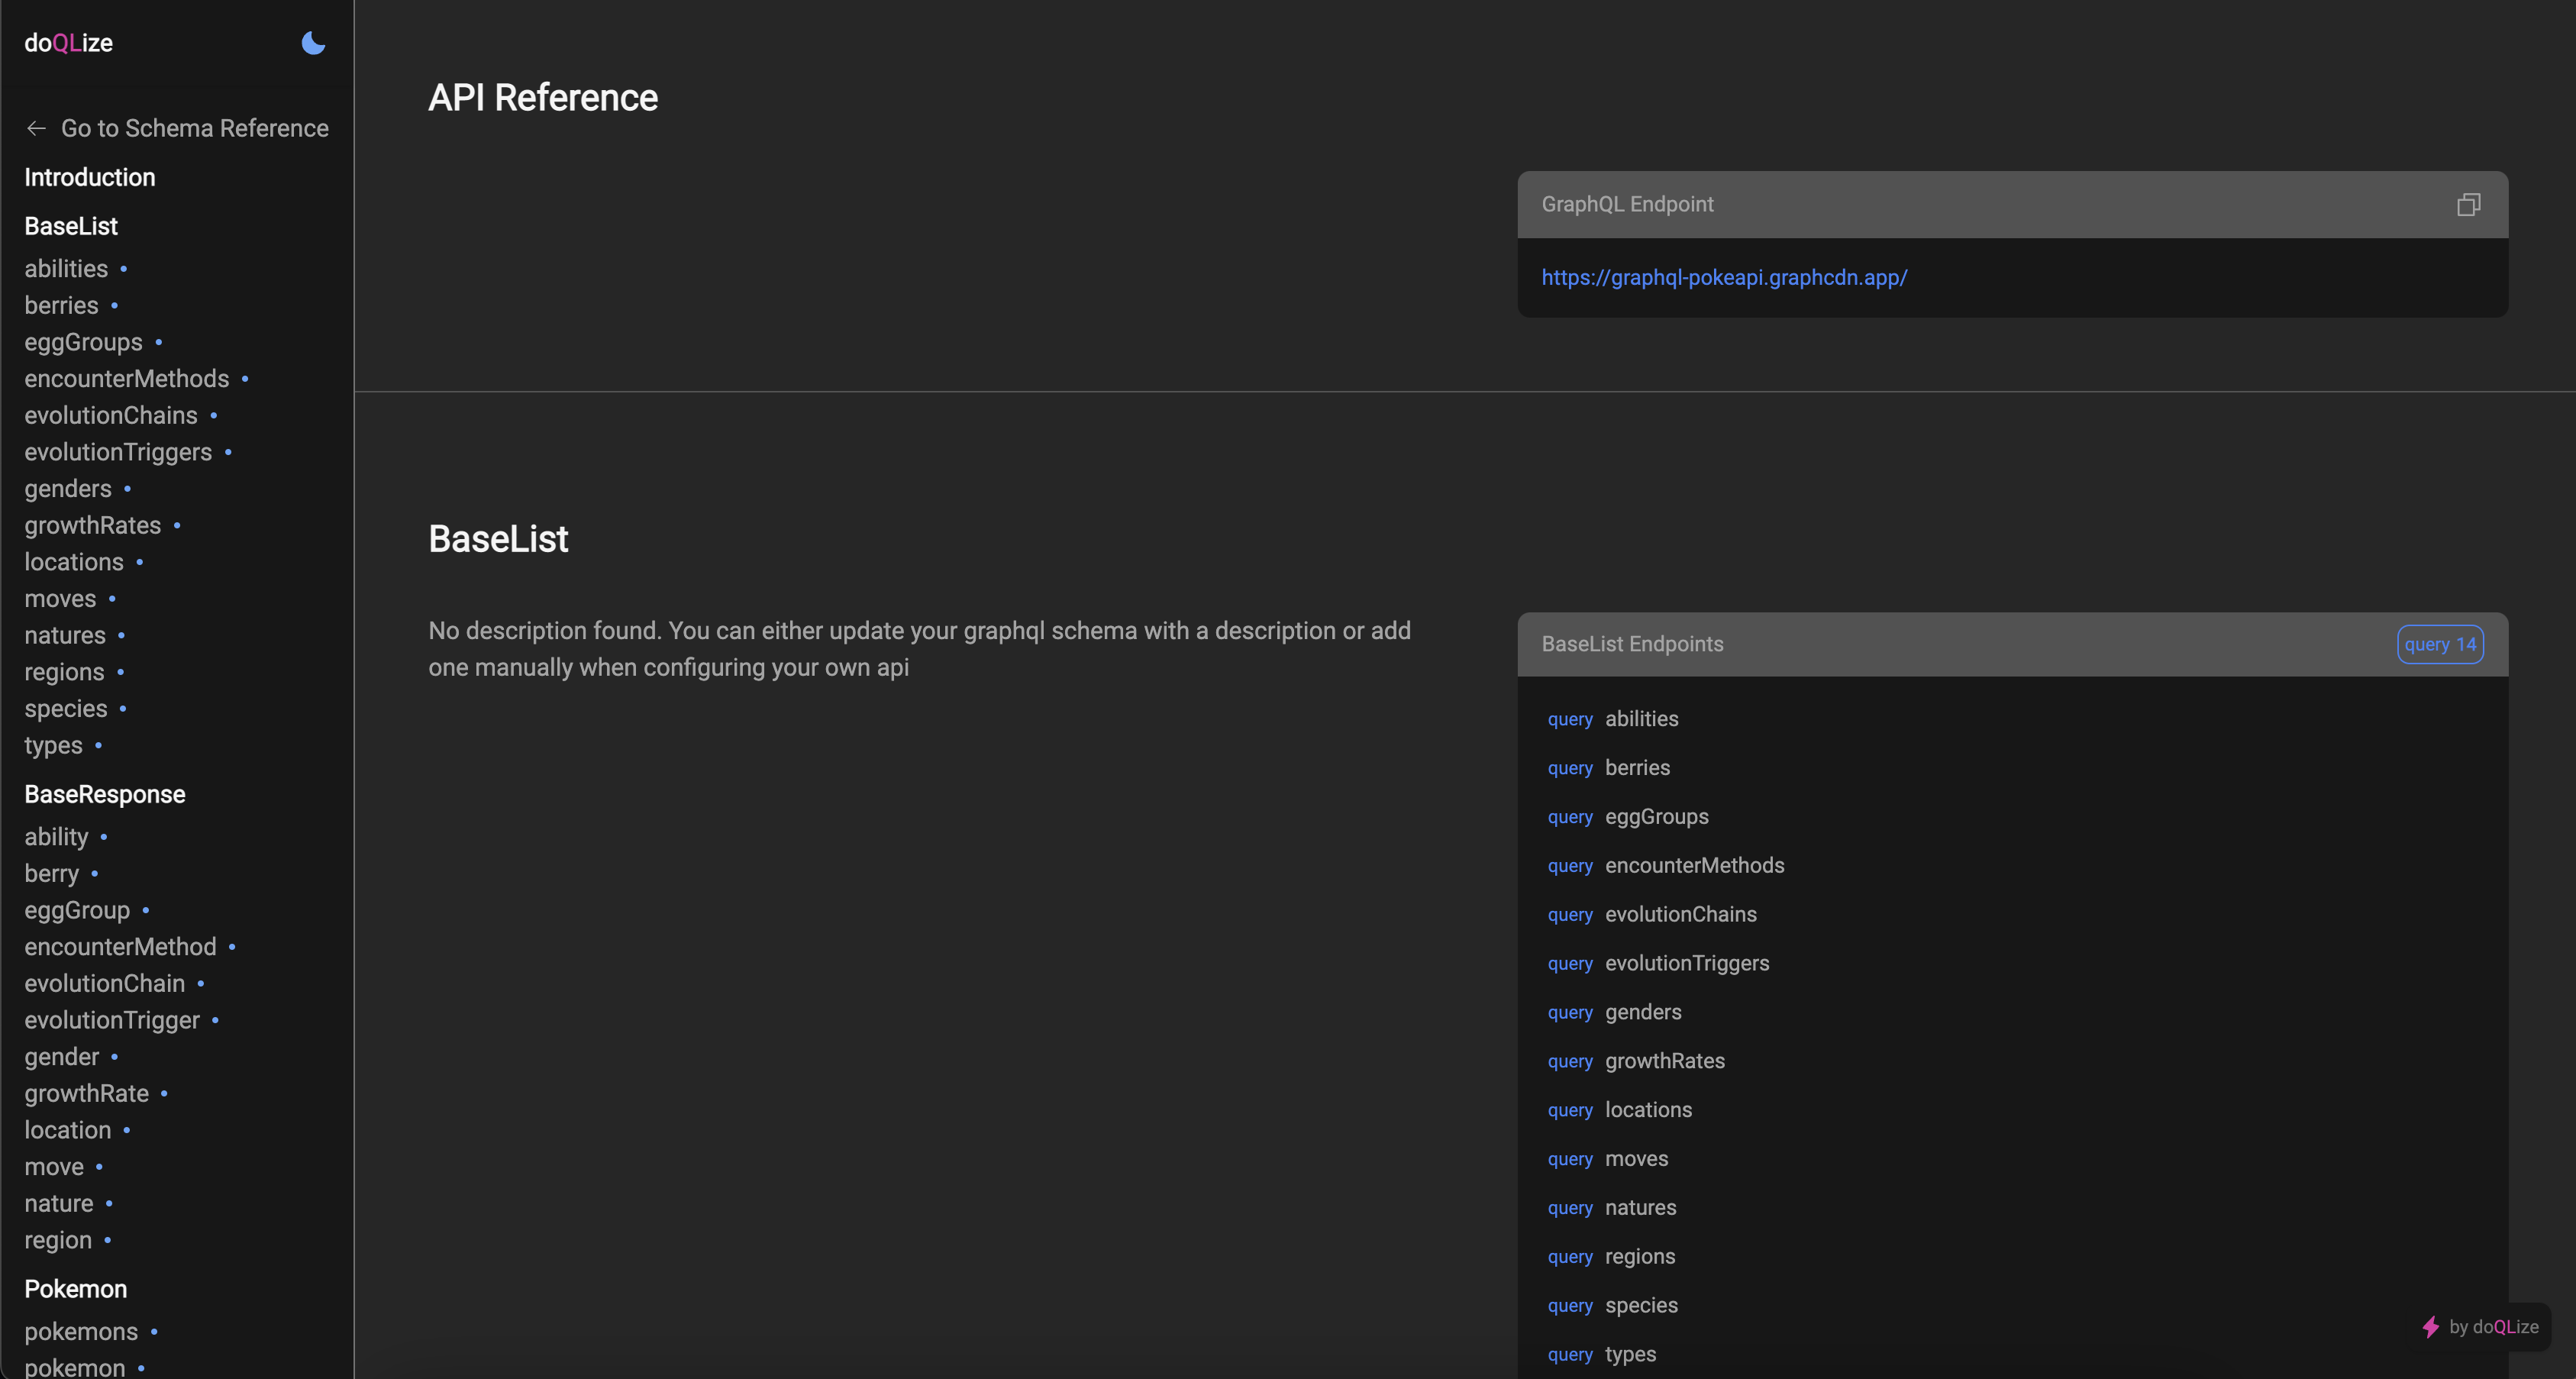This screenshot has width=2576, height=1379.
Task: Open evolutionTrigger in the sidebar
Action: tap(112, 1020)
